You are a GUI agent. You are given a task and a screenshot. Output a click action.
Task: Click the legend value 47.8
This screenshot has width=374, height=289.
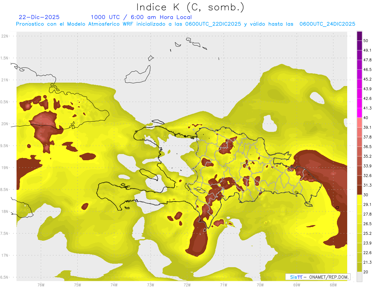(x=367, y=60)
